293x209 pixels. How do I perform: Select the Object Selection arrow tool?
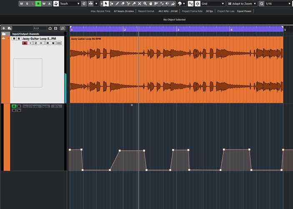(106, 4)
